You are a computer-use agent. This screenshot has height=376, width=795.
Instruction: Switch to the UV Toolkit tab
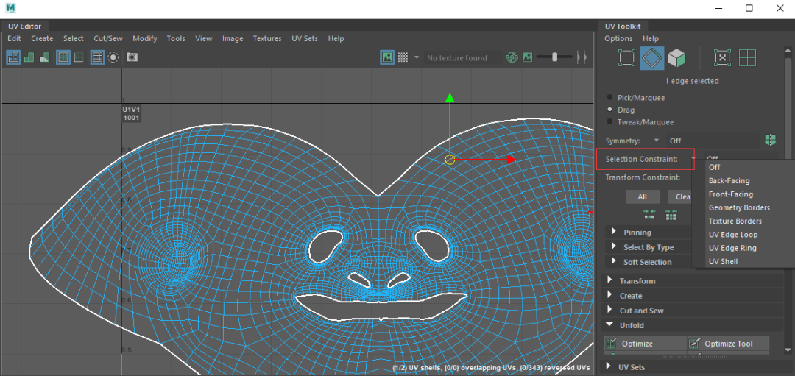coord(623,26)
